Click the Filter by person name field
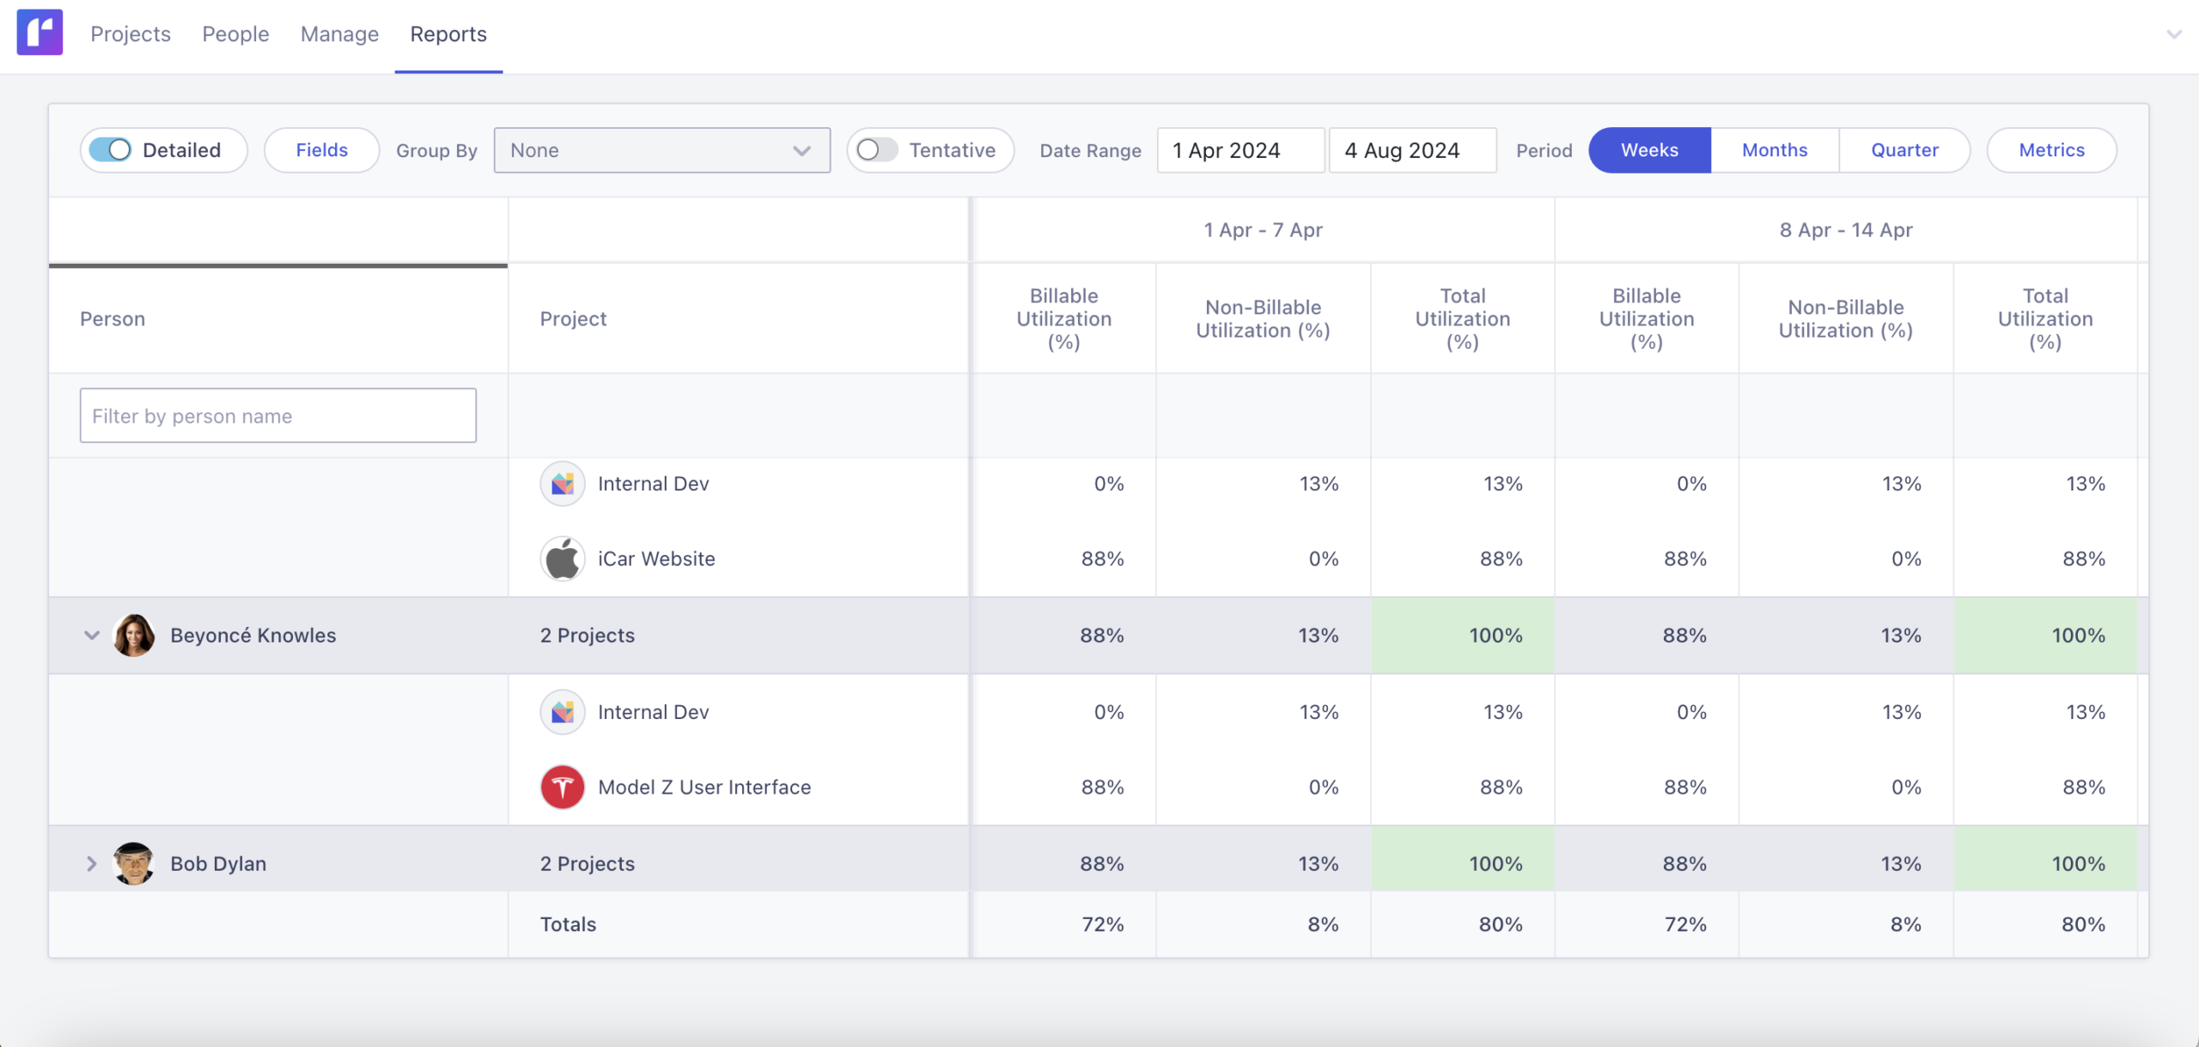Viewport: 2199px width, 1047px height. point(277,416)
